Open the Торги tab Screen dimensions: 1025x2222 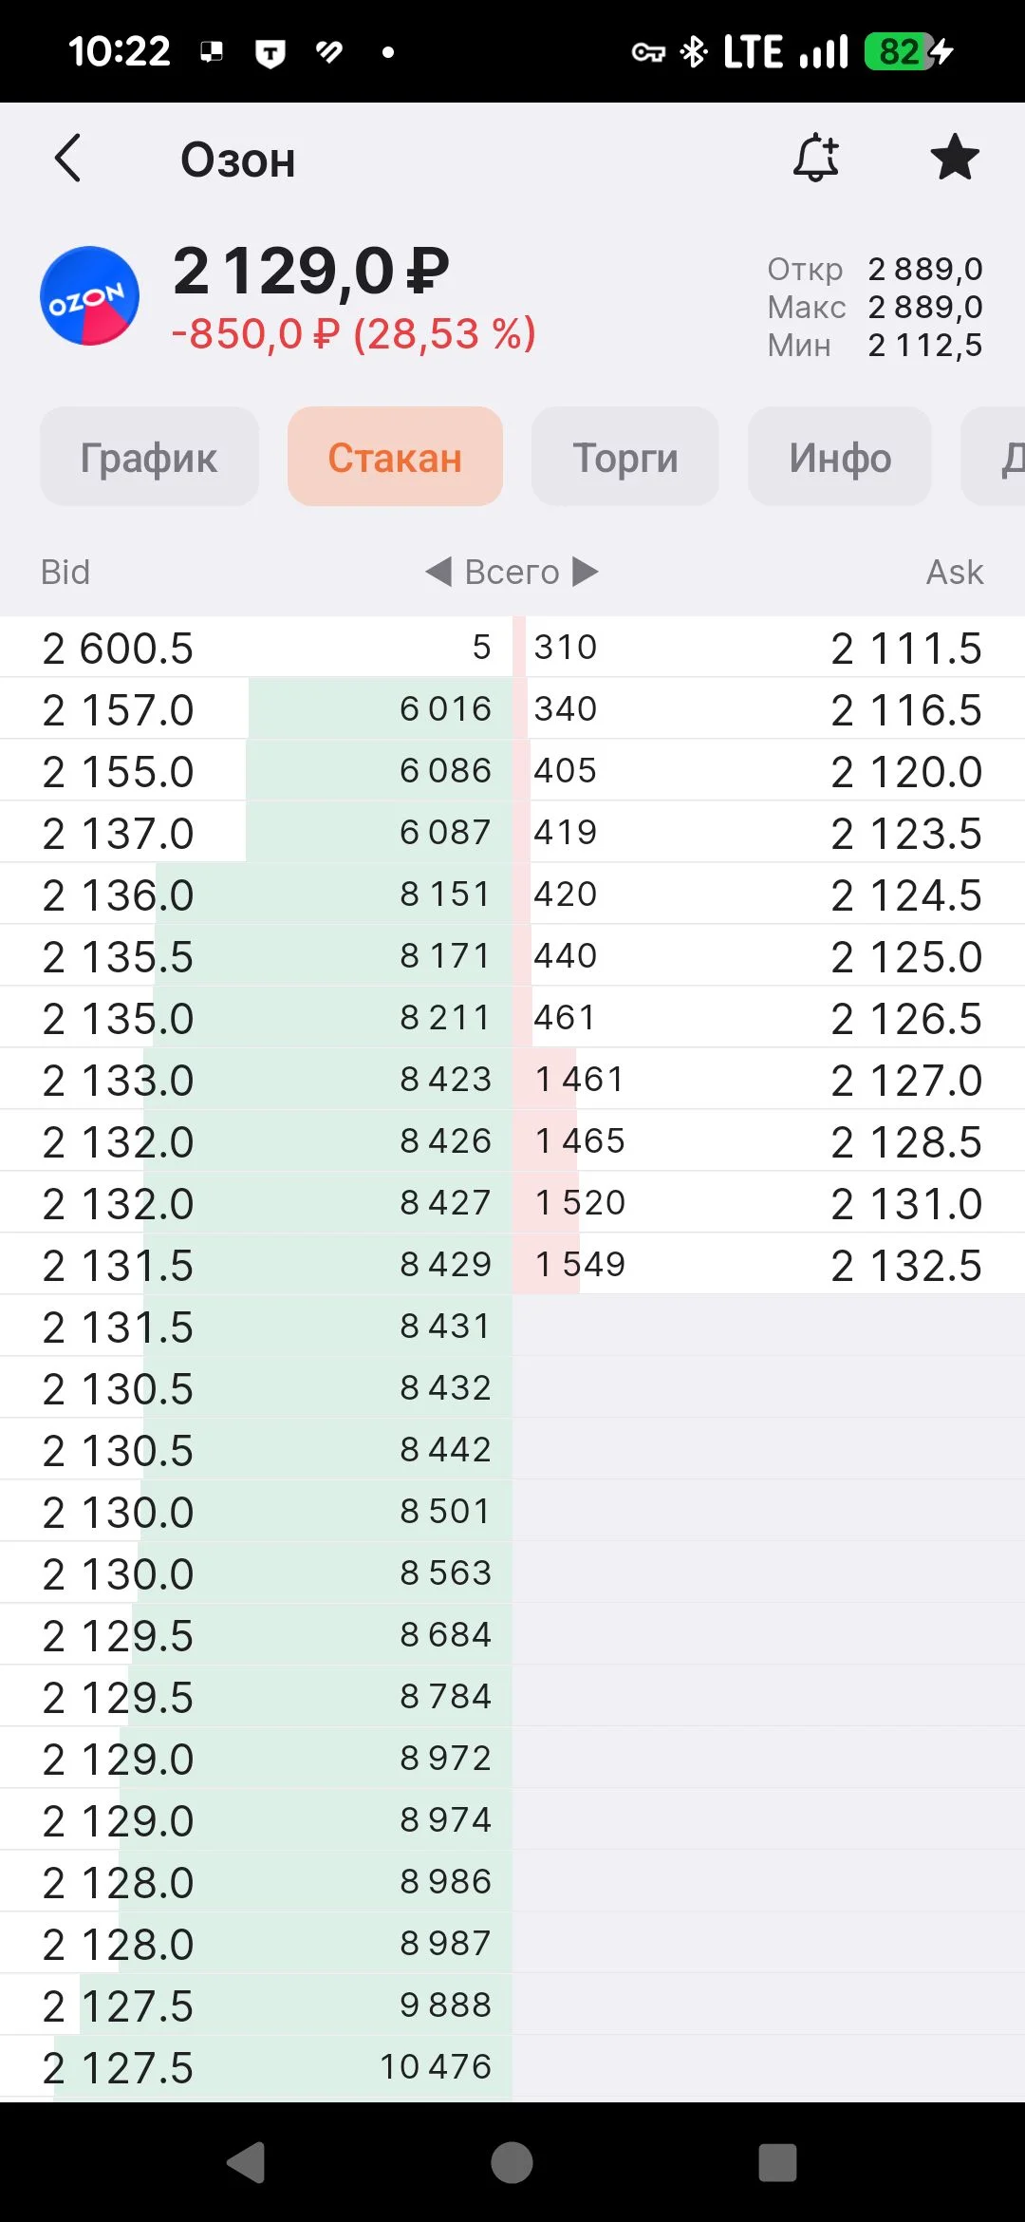[625, 457]
